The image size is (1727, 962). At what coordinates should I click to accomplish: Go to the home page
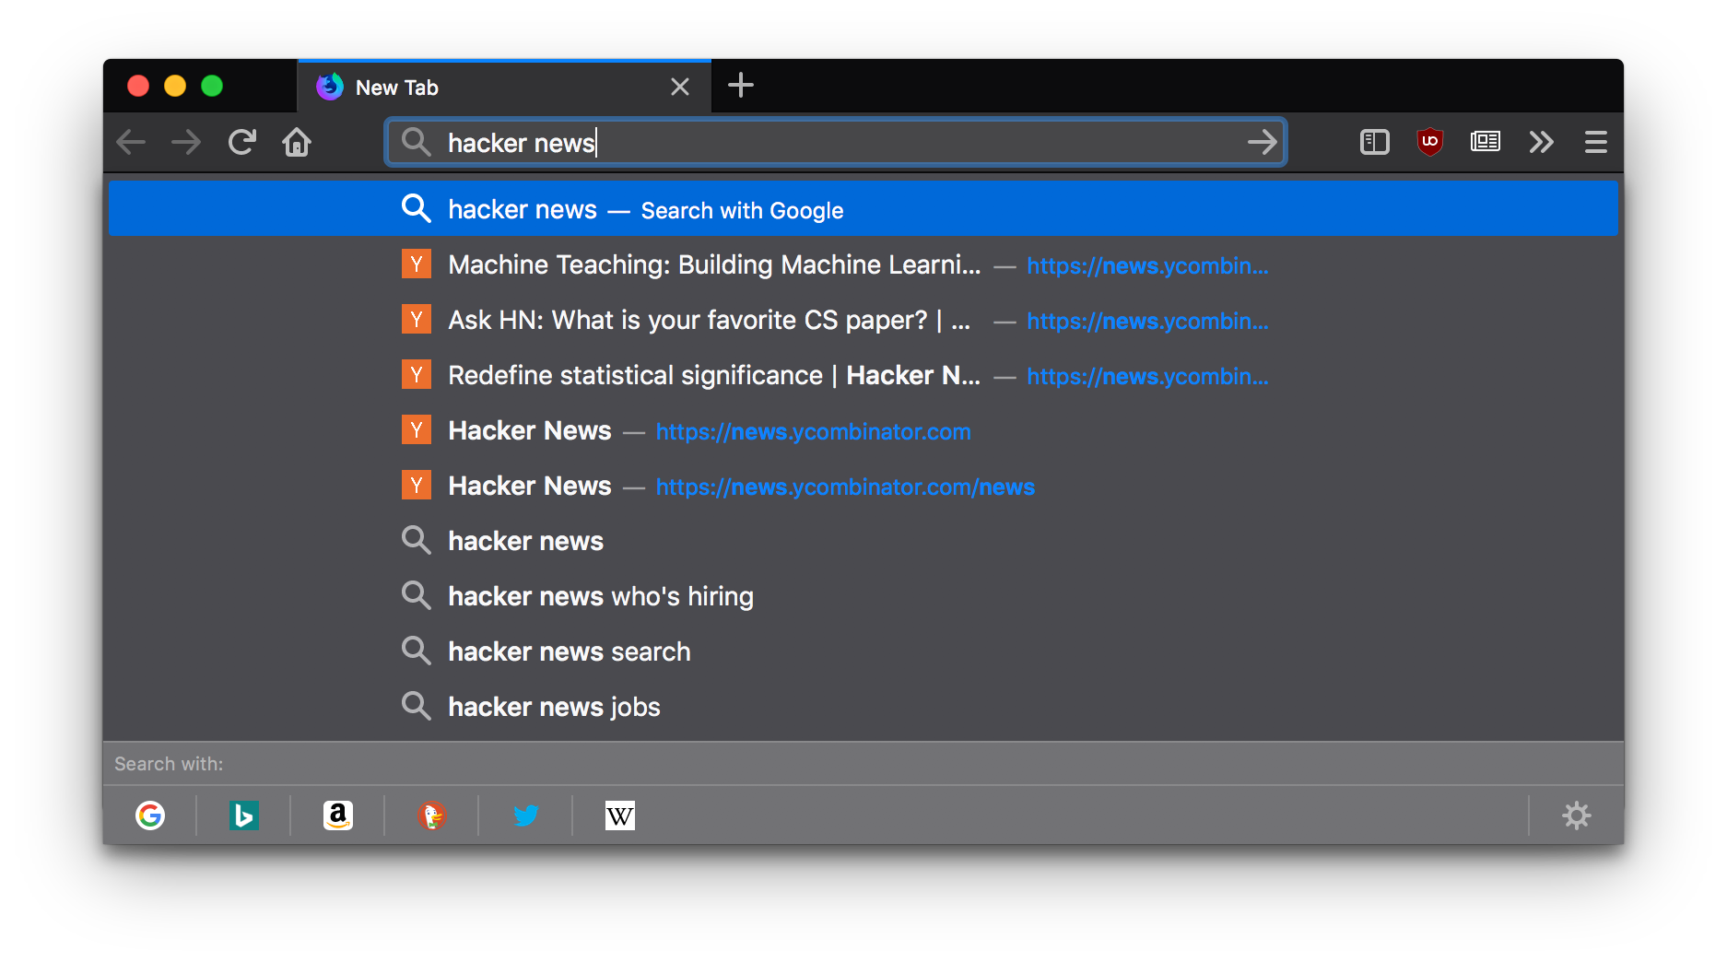(x=297, y=142)
